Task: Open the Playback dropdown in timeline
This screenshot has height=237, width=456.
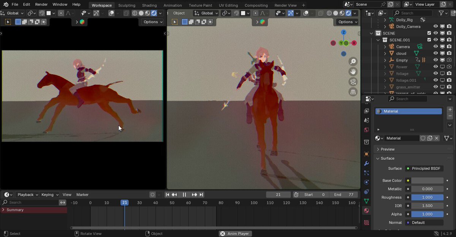Action: (x=28, y=195)
